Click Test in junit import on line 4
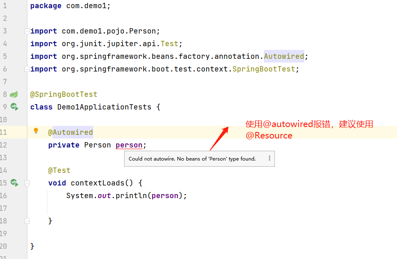This screenshot has height=259, width=397. click(170, 44)
